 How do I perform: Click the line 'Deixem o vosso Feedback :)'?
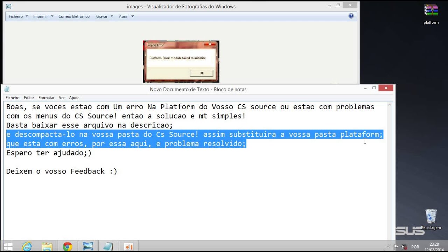tap(62, 171)
